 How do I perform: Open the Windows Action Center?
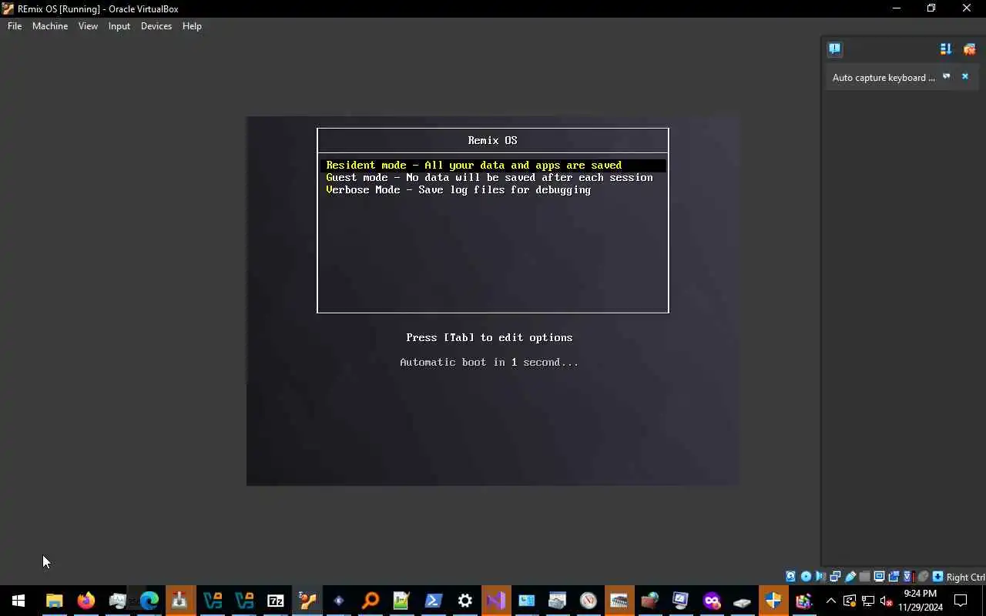tap(961, 601)
